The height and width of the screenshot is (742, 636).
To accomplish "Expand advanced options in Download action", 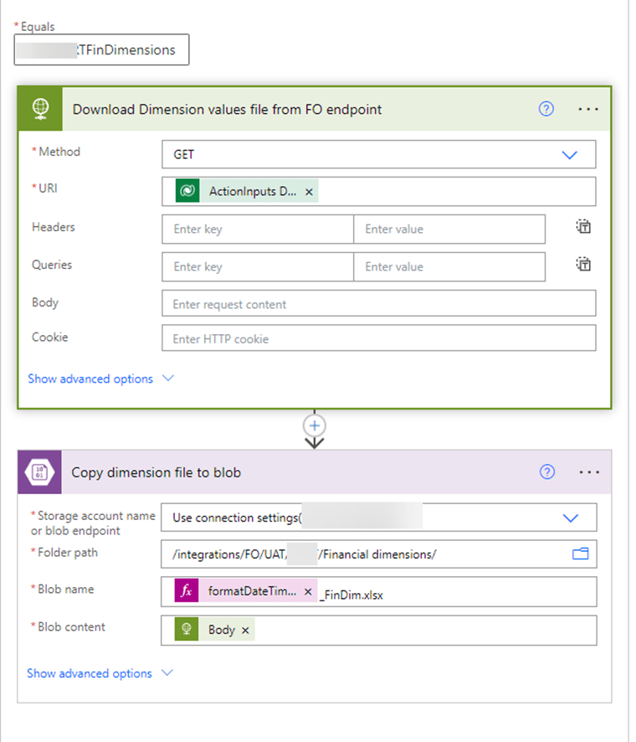I will coord(100,379).
